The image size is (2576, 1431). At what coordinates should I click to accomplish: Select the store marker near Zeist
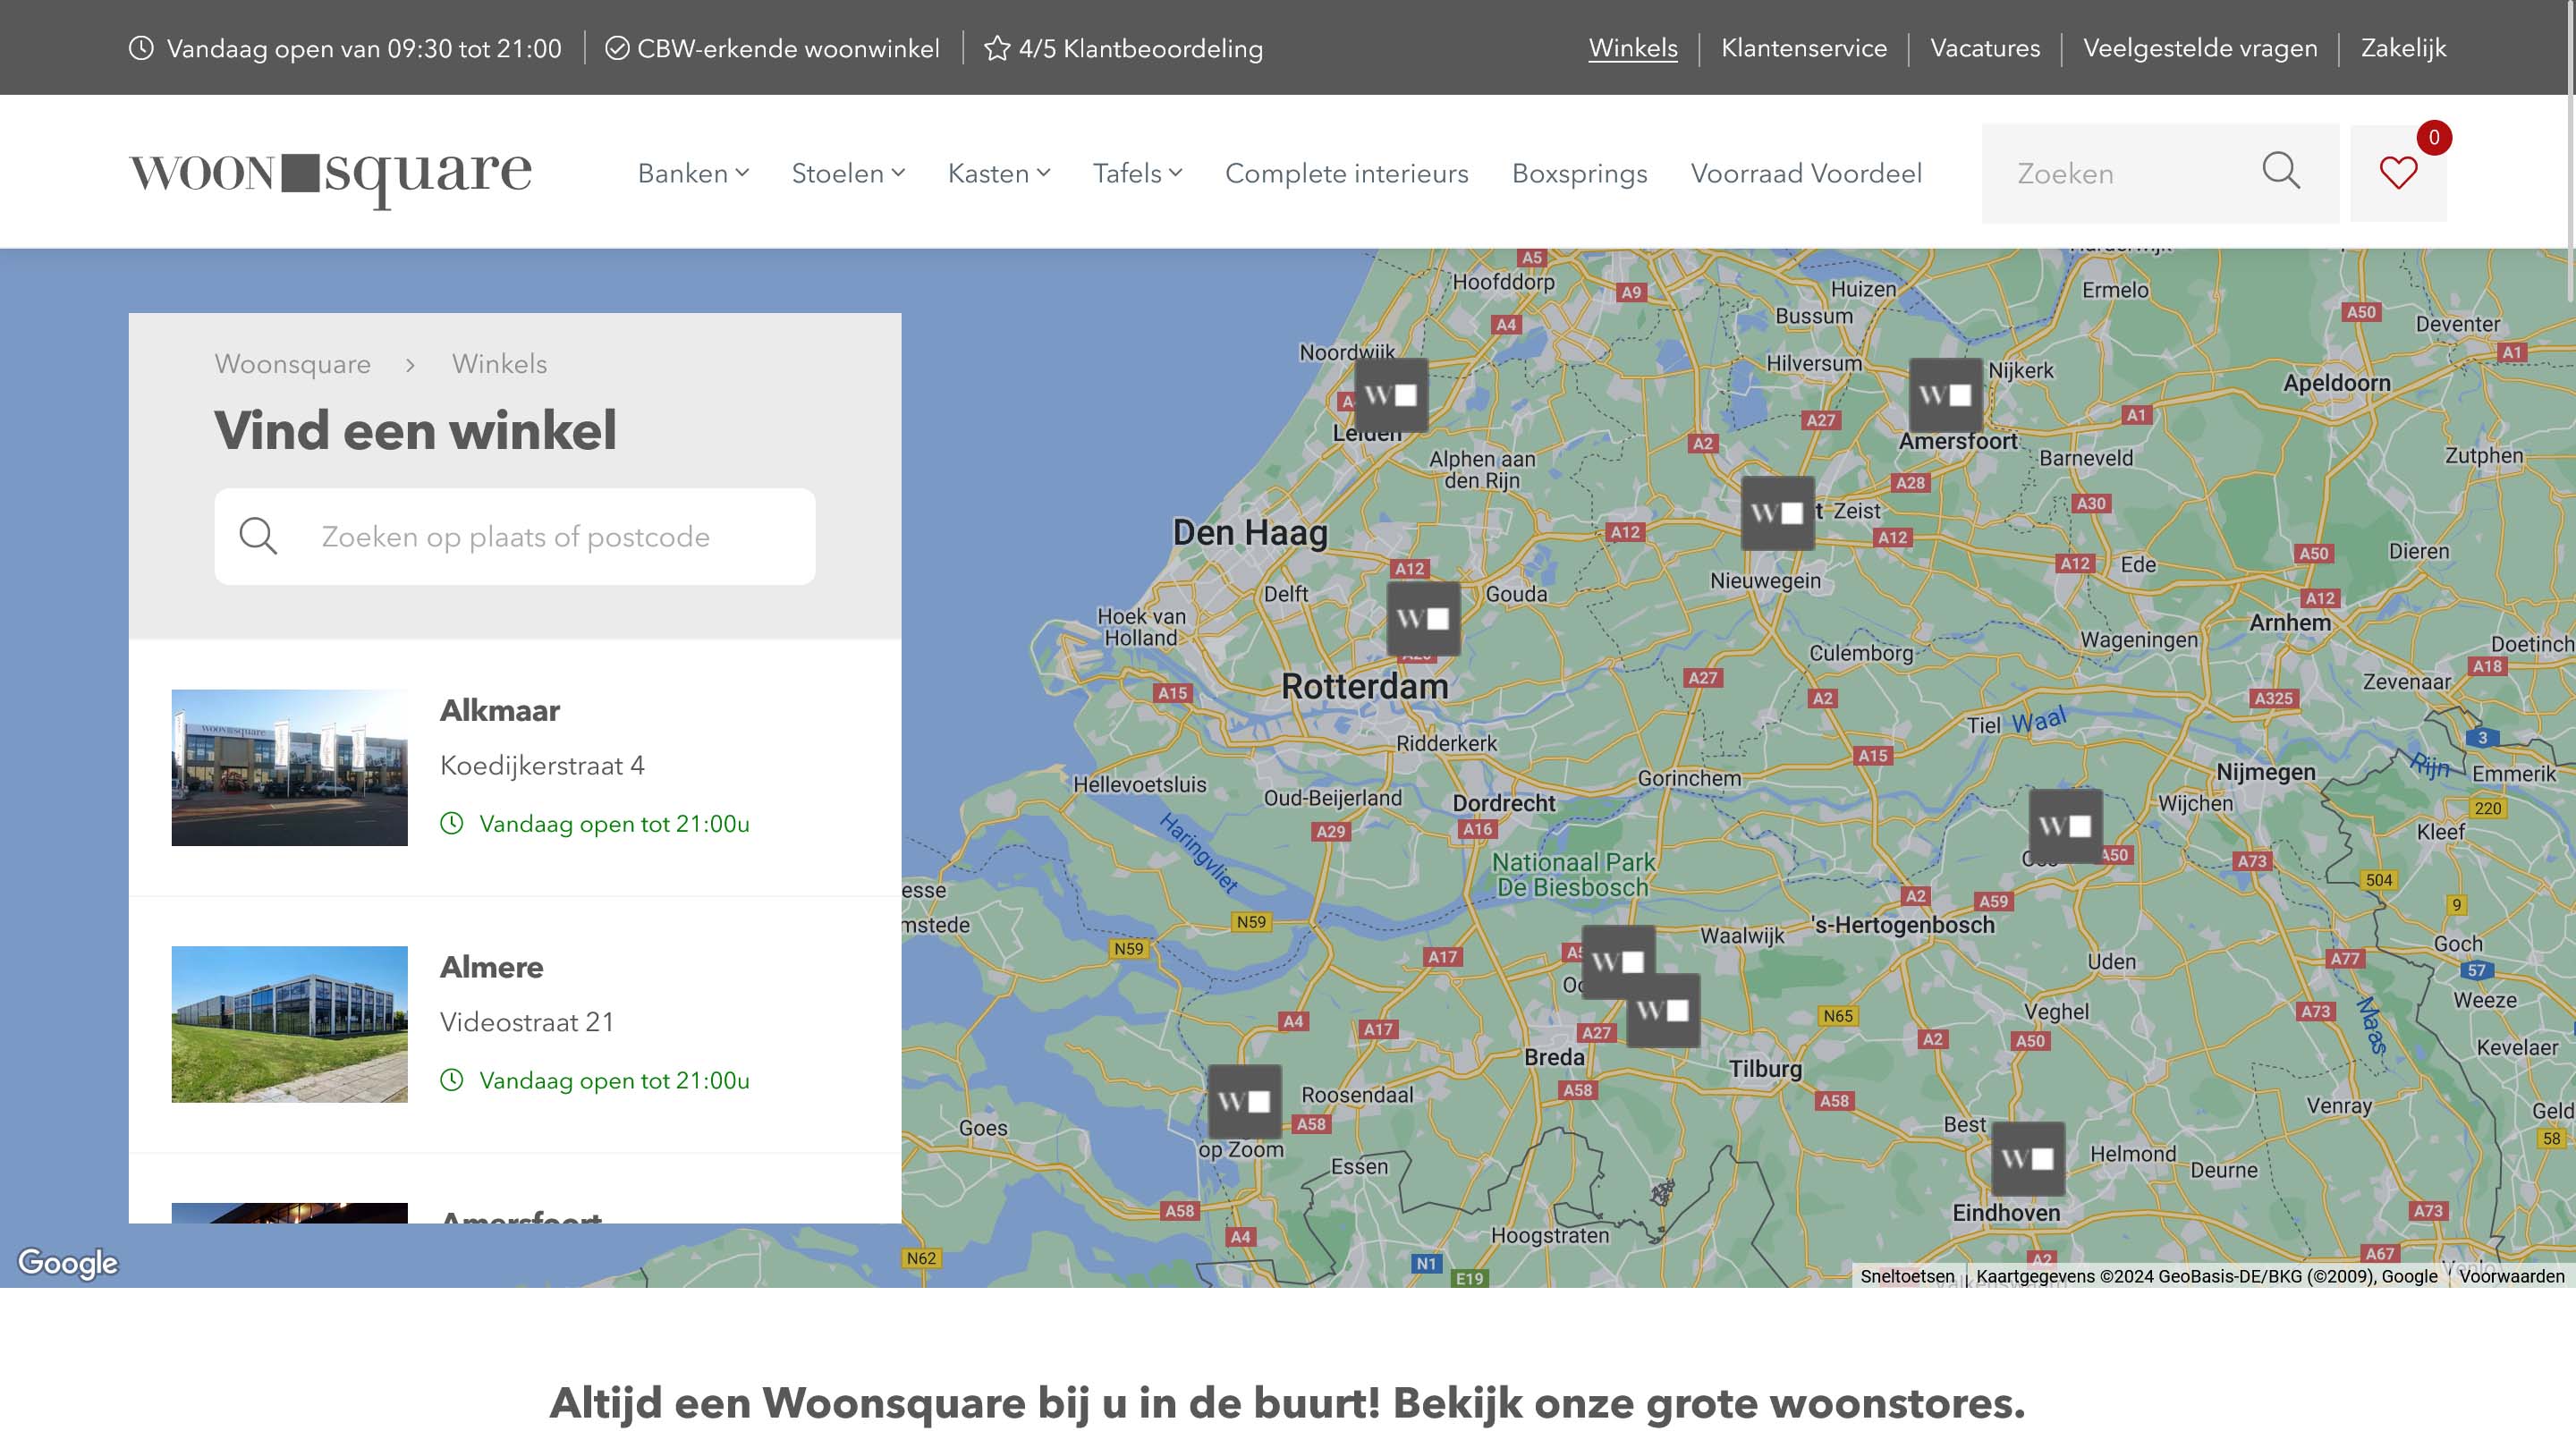1778,512
